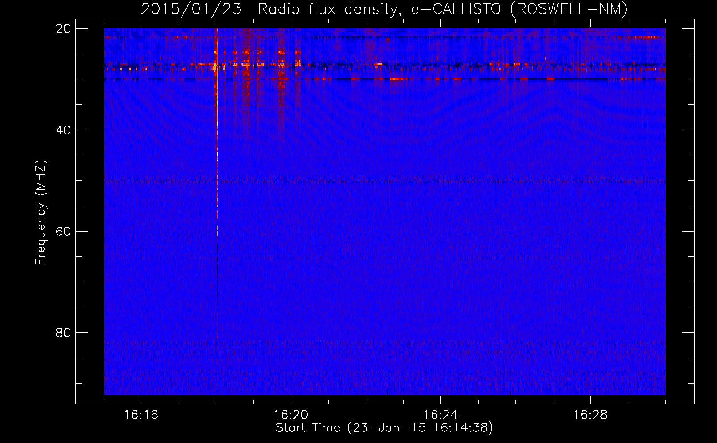Click the 16:20 time tick label

(x=291, y=415)
